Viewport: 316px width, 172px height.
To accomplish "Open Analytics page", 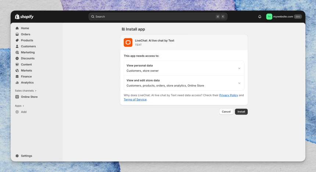I will pos(27,82).
